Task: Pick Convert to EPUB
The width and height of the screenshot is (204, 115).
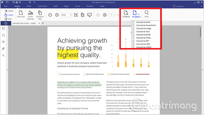Action: (x=143, y=35)
